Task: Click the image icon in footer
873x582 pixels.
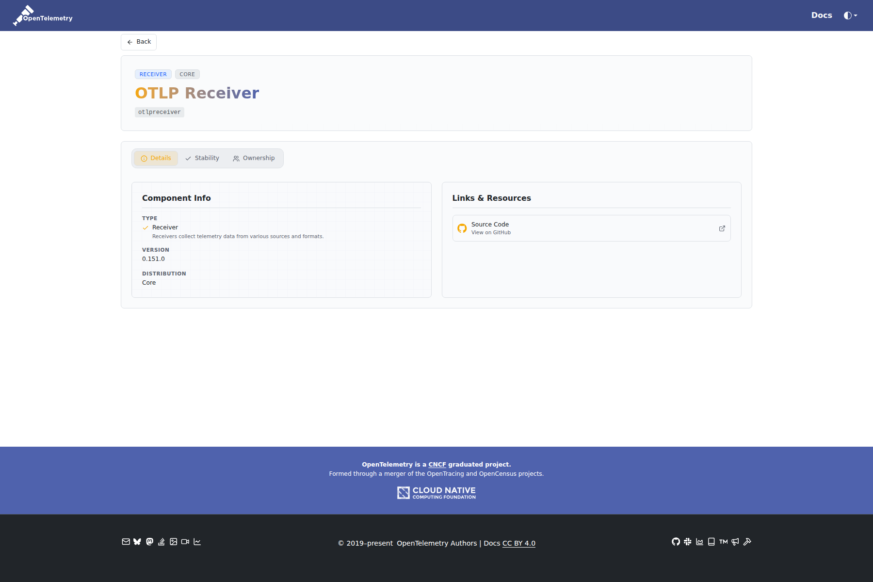Action: [173, 542]
